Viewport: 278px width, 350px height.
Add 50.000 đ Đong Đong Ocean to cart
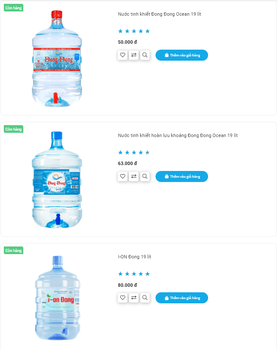click(182, 55)
